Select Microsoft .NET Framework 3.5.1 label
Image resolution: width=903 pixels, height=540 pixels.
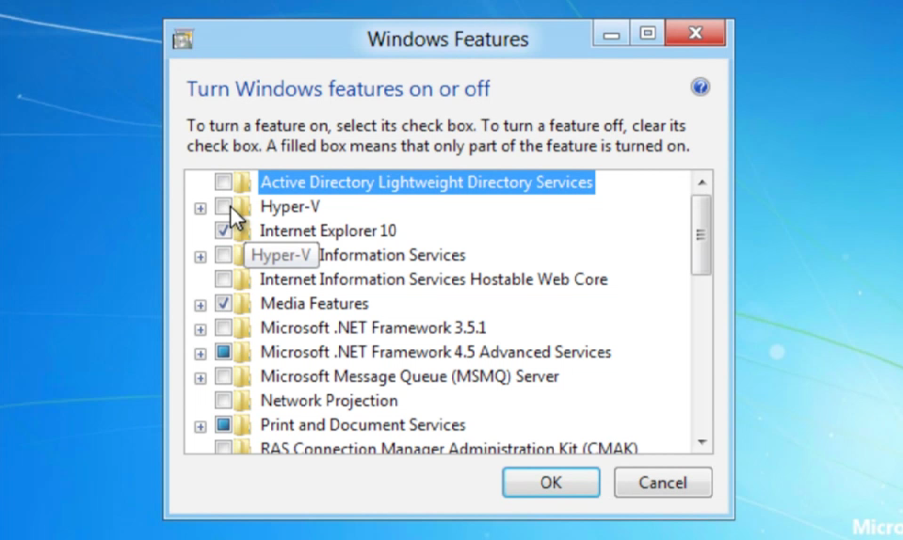pos(373,327)
